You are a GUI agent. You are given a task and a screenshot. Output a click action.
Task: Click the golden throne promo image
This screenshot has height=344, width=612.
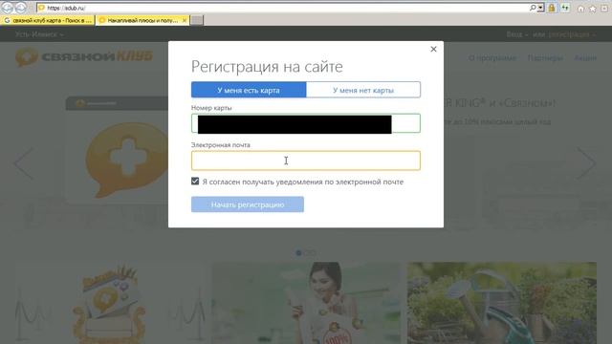pyautogui.click(x=110, y=303)
